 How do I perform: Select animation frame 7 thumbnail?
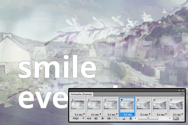tap(176, 105)
